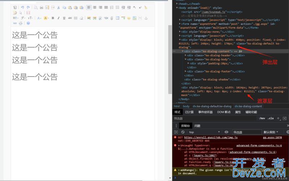Click the print icon in the editor toolbar
The width and height of the screenshot is (289, 181).
(x=42, y=7)
